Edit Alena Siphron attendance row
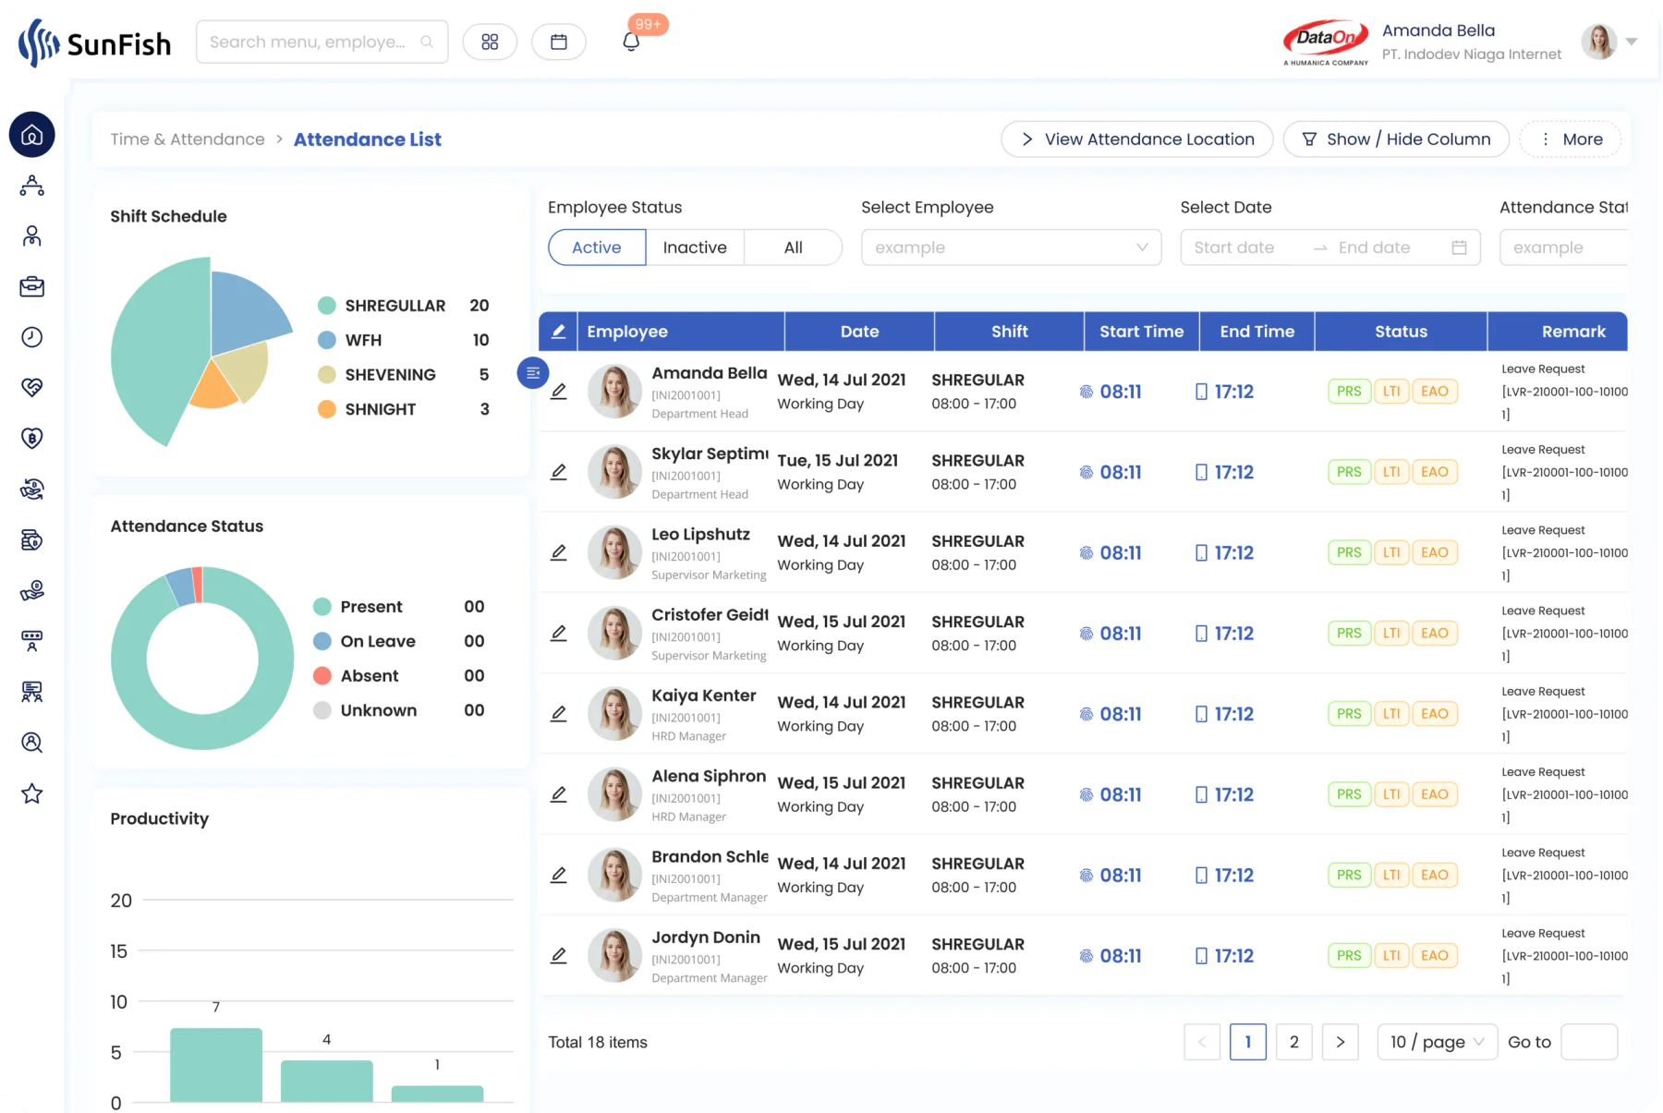This screenshot has height=1113, width=1663. tap(559, 794)
